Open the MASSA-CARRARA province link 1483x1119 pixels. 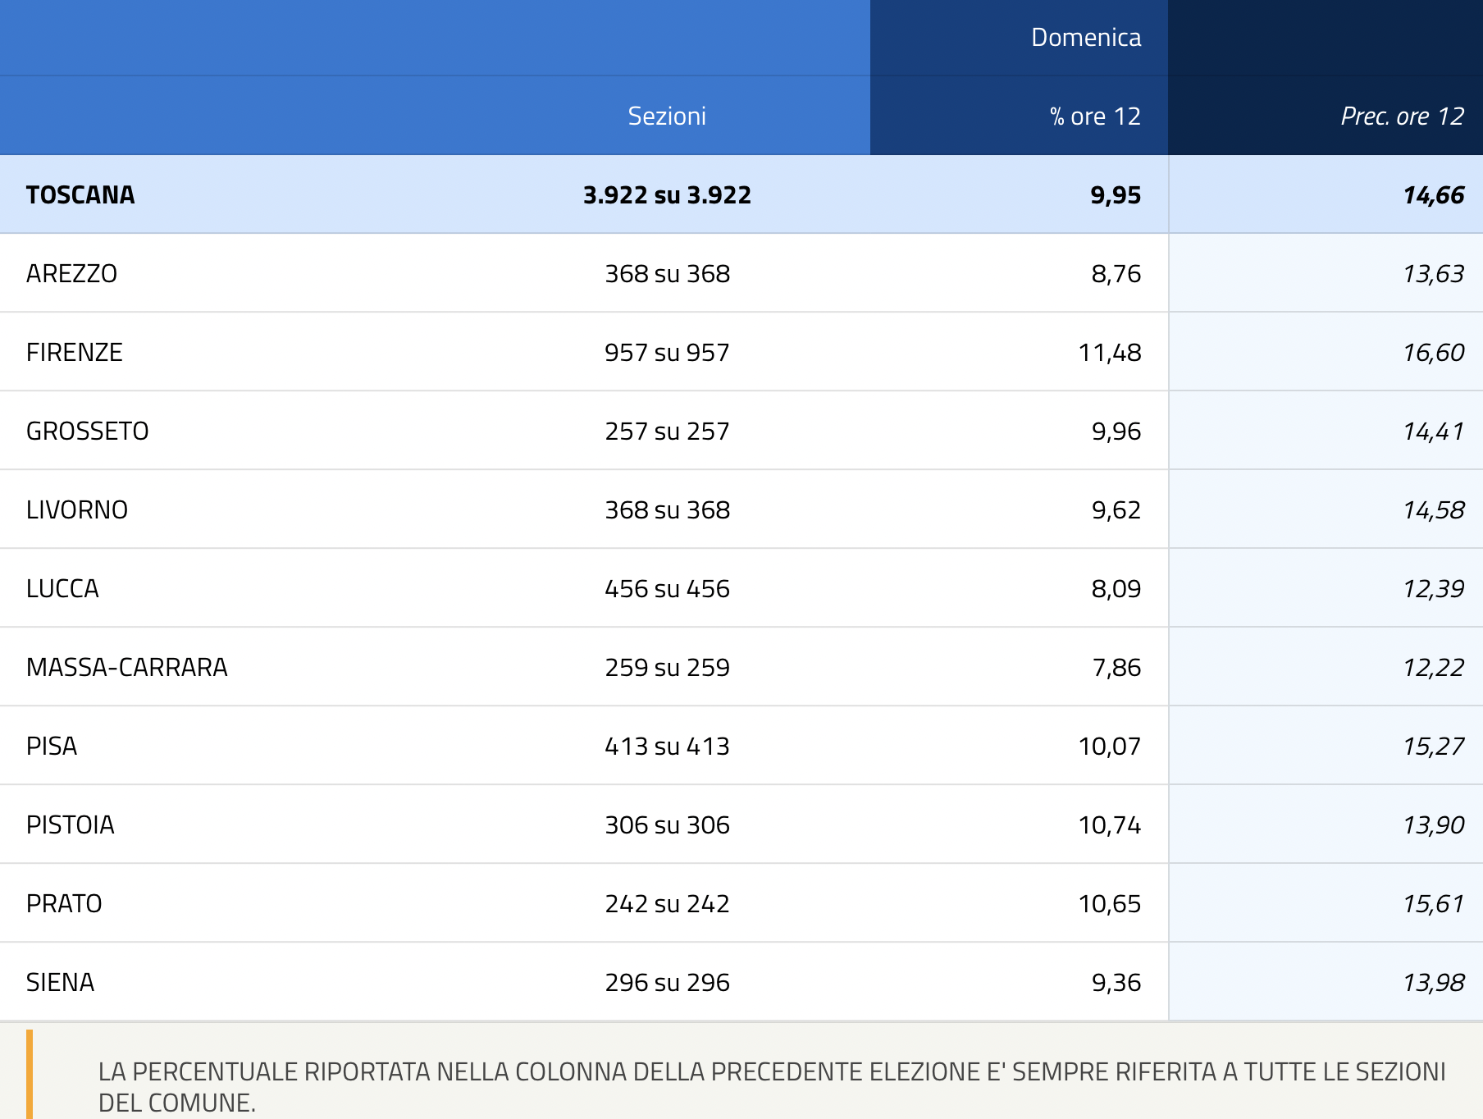126,667
